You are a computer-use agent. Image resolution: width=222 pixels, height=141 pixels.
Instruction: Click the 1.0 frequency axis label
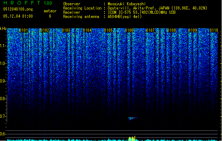pyautogui.click(x=3, y=63)
